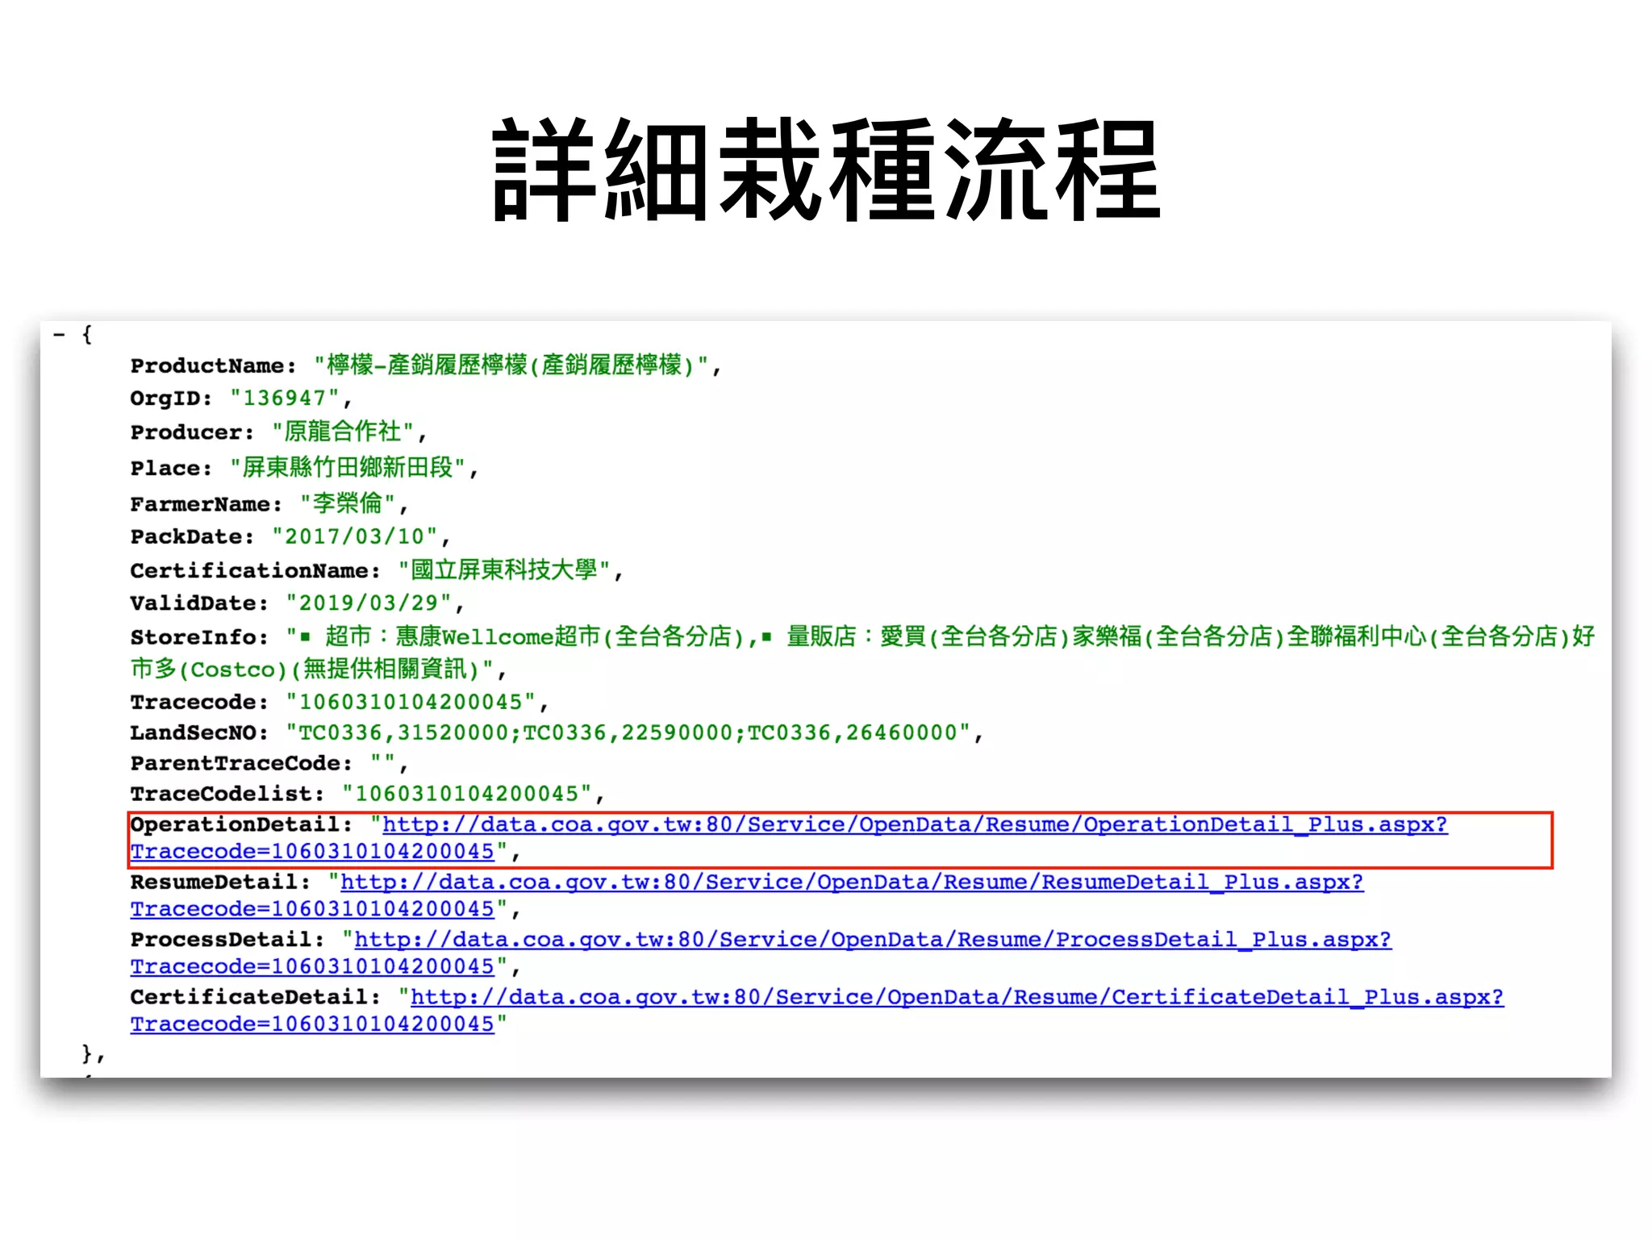This screenshot has height=1239, width=1652.
Task: Click Tracecode query under ResumeDetail link
Action: 312,909
